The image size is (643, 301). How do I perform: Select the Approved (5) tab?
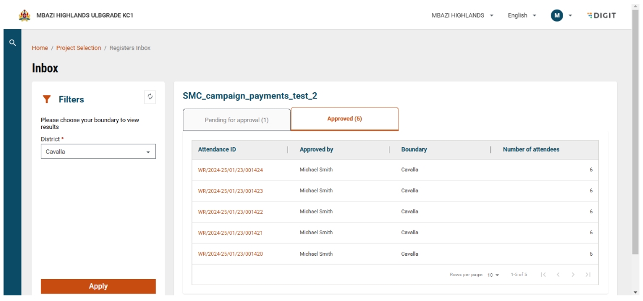click(x=345, y=118)
